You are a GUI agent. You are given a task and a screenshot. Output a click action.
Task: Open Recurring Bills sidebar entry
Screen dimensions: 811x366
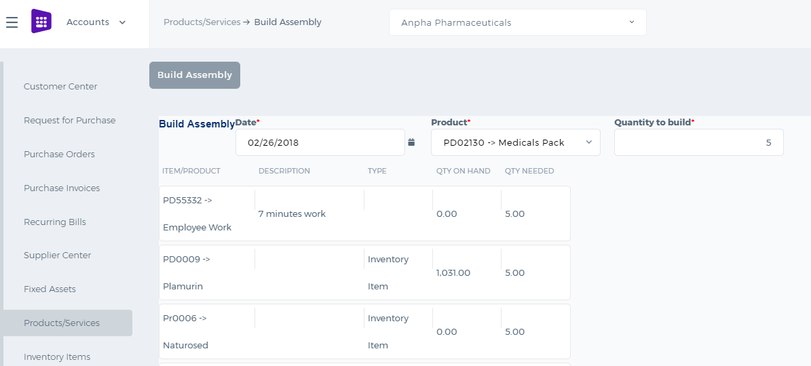click(x=55, y=222)
